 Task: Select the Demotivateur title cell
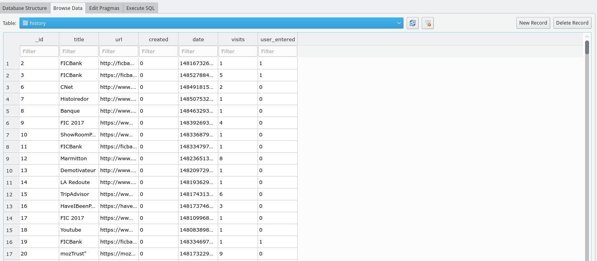(79, 171)
